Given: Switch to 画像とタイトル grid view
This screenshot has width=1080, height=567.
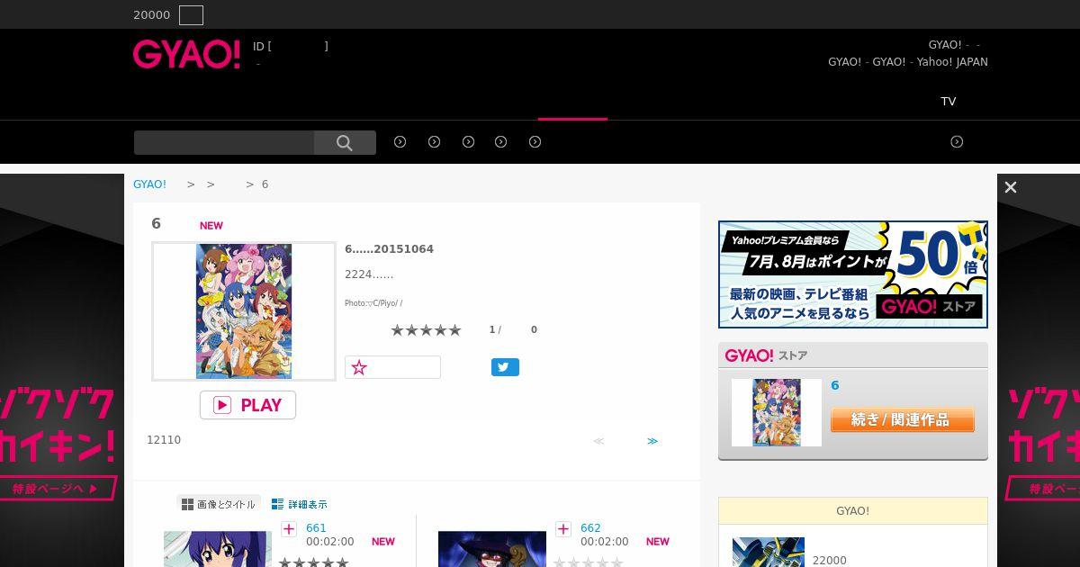Looking at the screenshot, I should point(219,505).
